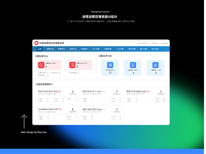Click the blue icon above the count 12

pyautogui.click(x=110, y=65)
